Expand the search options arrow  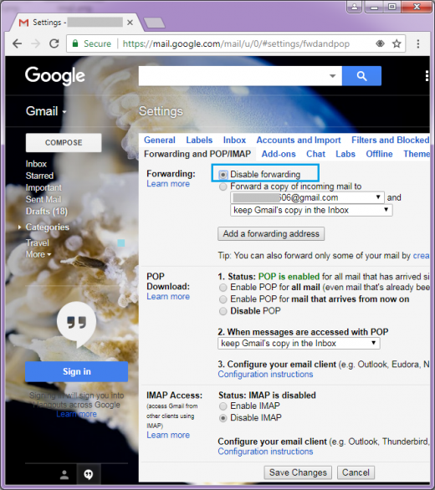(x=333, y=75)
